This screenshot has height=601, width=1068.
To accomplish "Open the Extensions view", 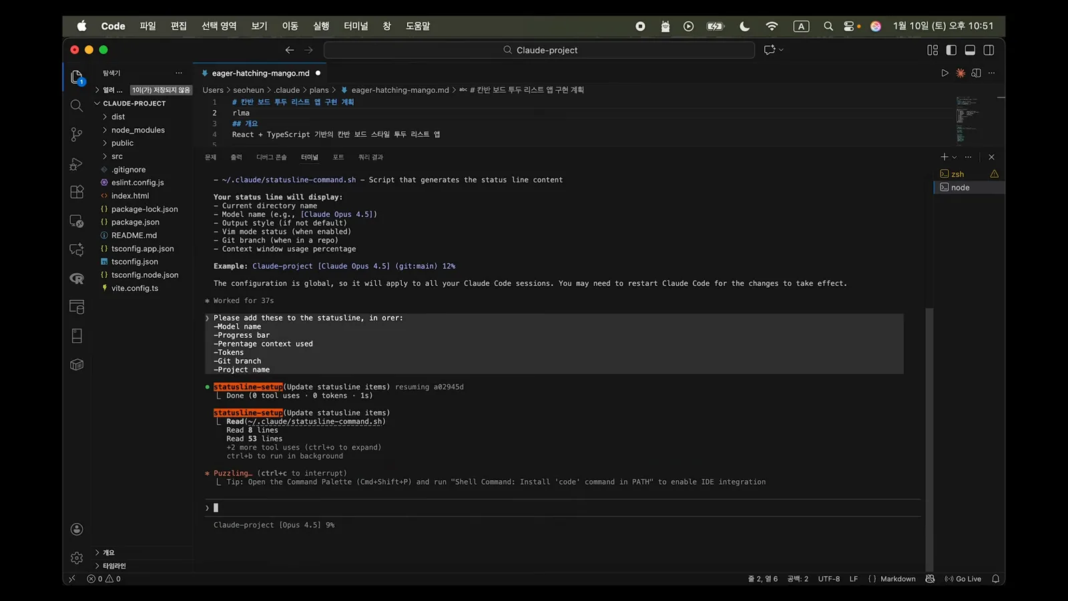I will point(77,192).
